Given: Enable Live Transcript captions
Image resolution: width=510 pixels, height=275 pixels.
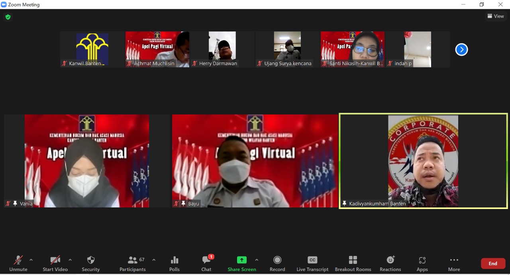Looking at the screenshot, I should [312, 263].
